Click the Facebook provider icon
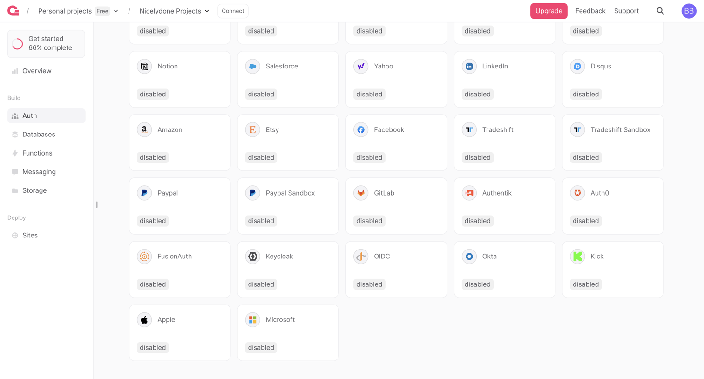The width and height of the screenshot is (704, 379). tap(361, 129)
